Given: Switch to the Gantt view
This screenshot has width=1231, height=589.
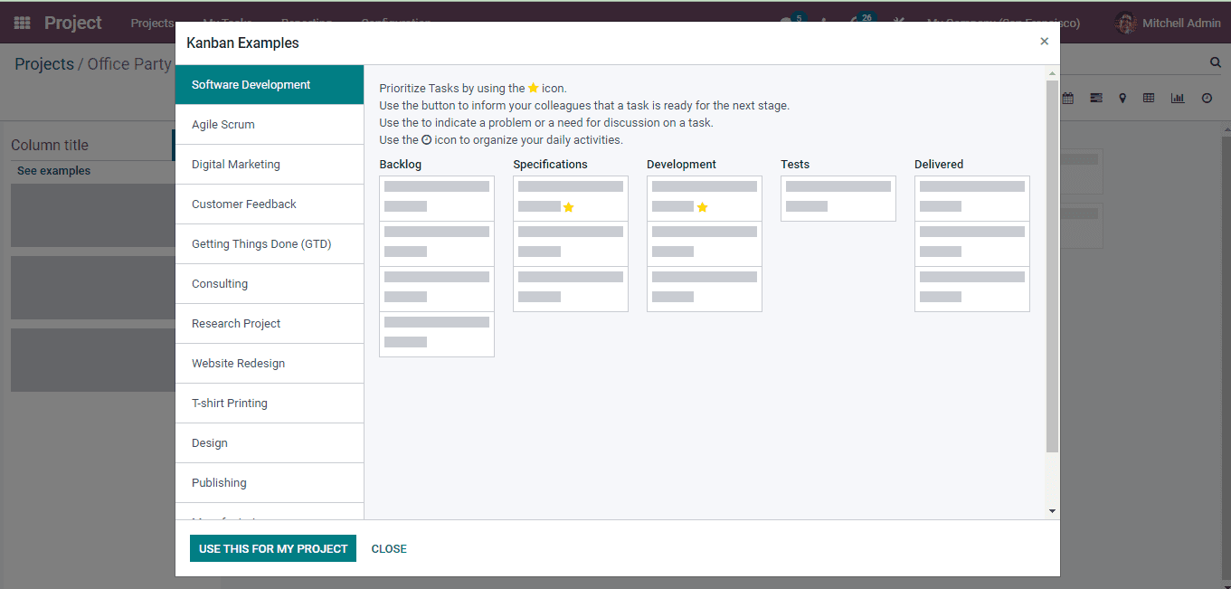Looking at the screenshot, I should (x=1096, y=98).
